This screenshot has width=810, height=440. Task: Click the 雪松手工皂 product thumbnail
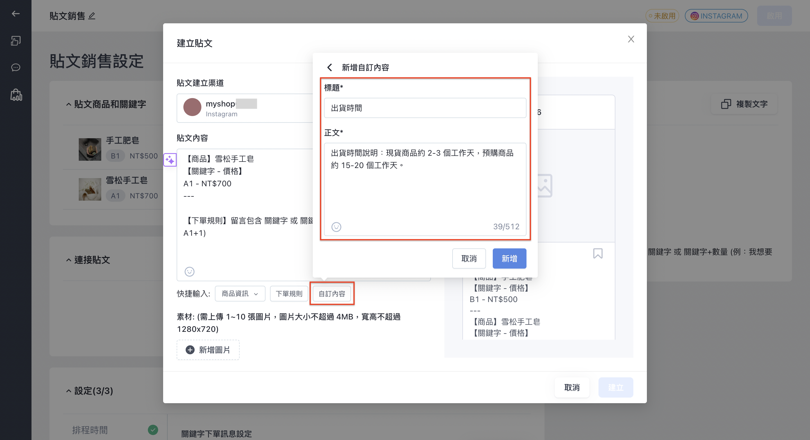pyautogui.click(x=90, y=189)
